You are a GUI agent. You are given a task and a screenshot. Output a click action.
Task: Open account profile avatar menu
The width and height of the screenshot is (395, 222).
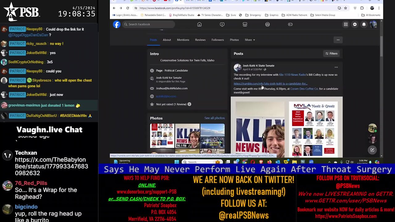[x=373, y=24]
